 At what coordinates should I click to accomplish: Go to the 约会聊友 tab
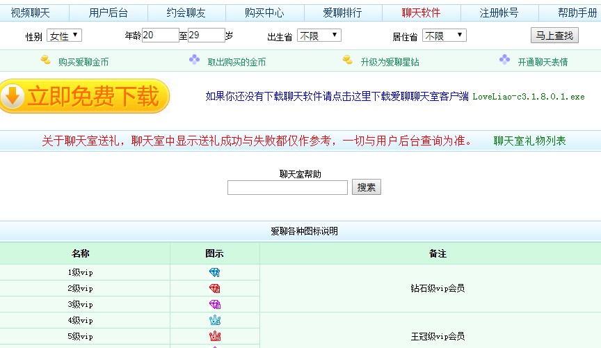click(x=186, y=13)
